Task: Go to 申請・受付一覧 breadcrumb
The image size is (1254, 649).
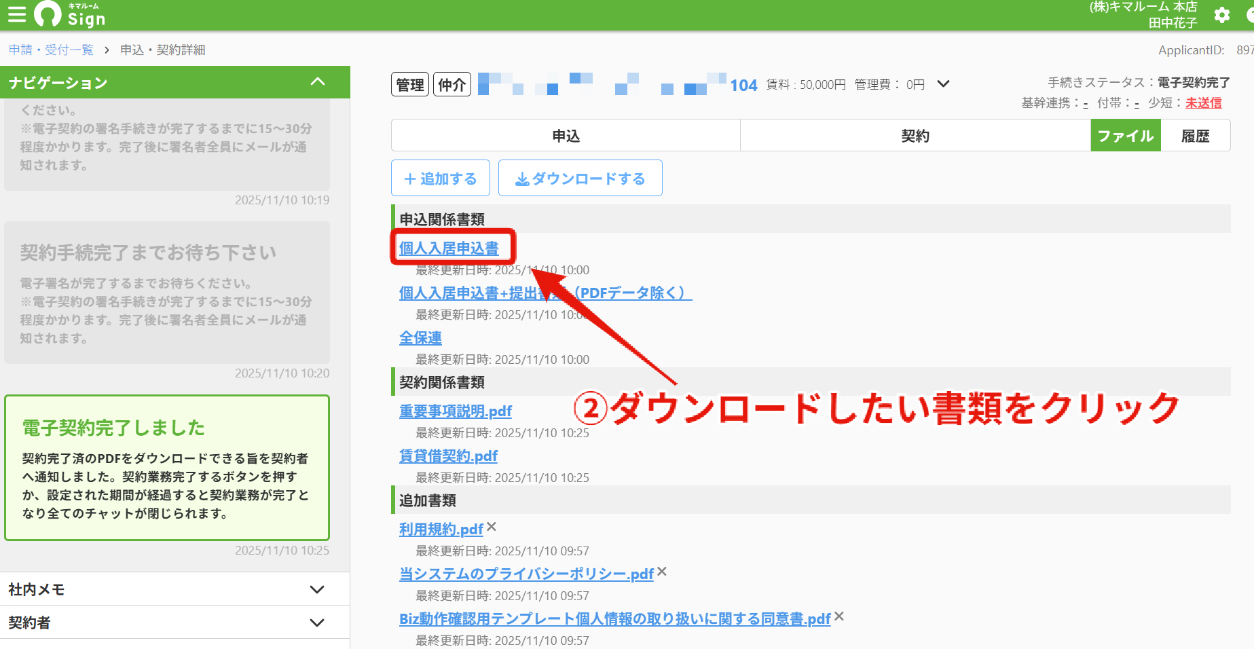Action: pos(51,50)
